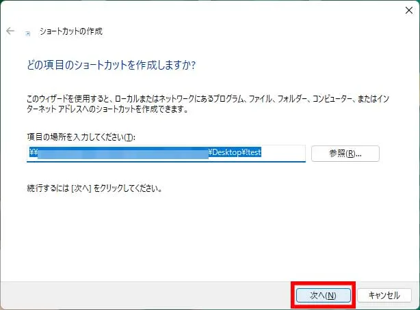The height and width of the screenshot is (310, 420).
Task: Click the gray footer area left of 次へ(N)
Action: 137,295
